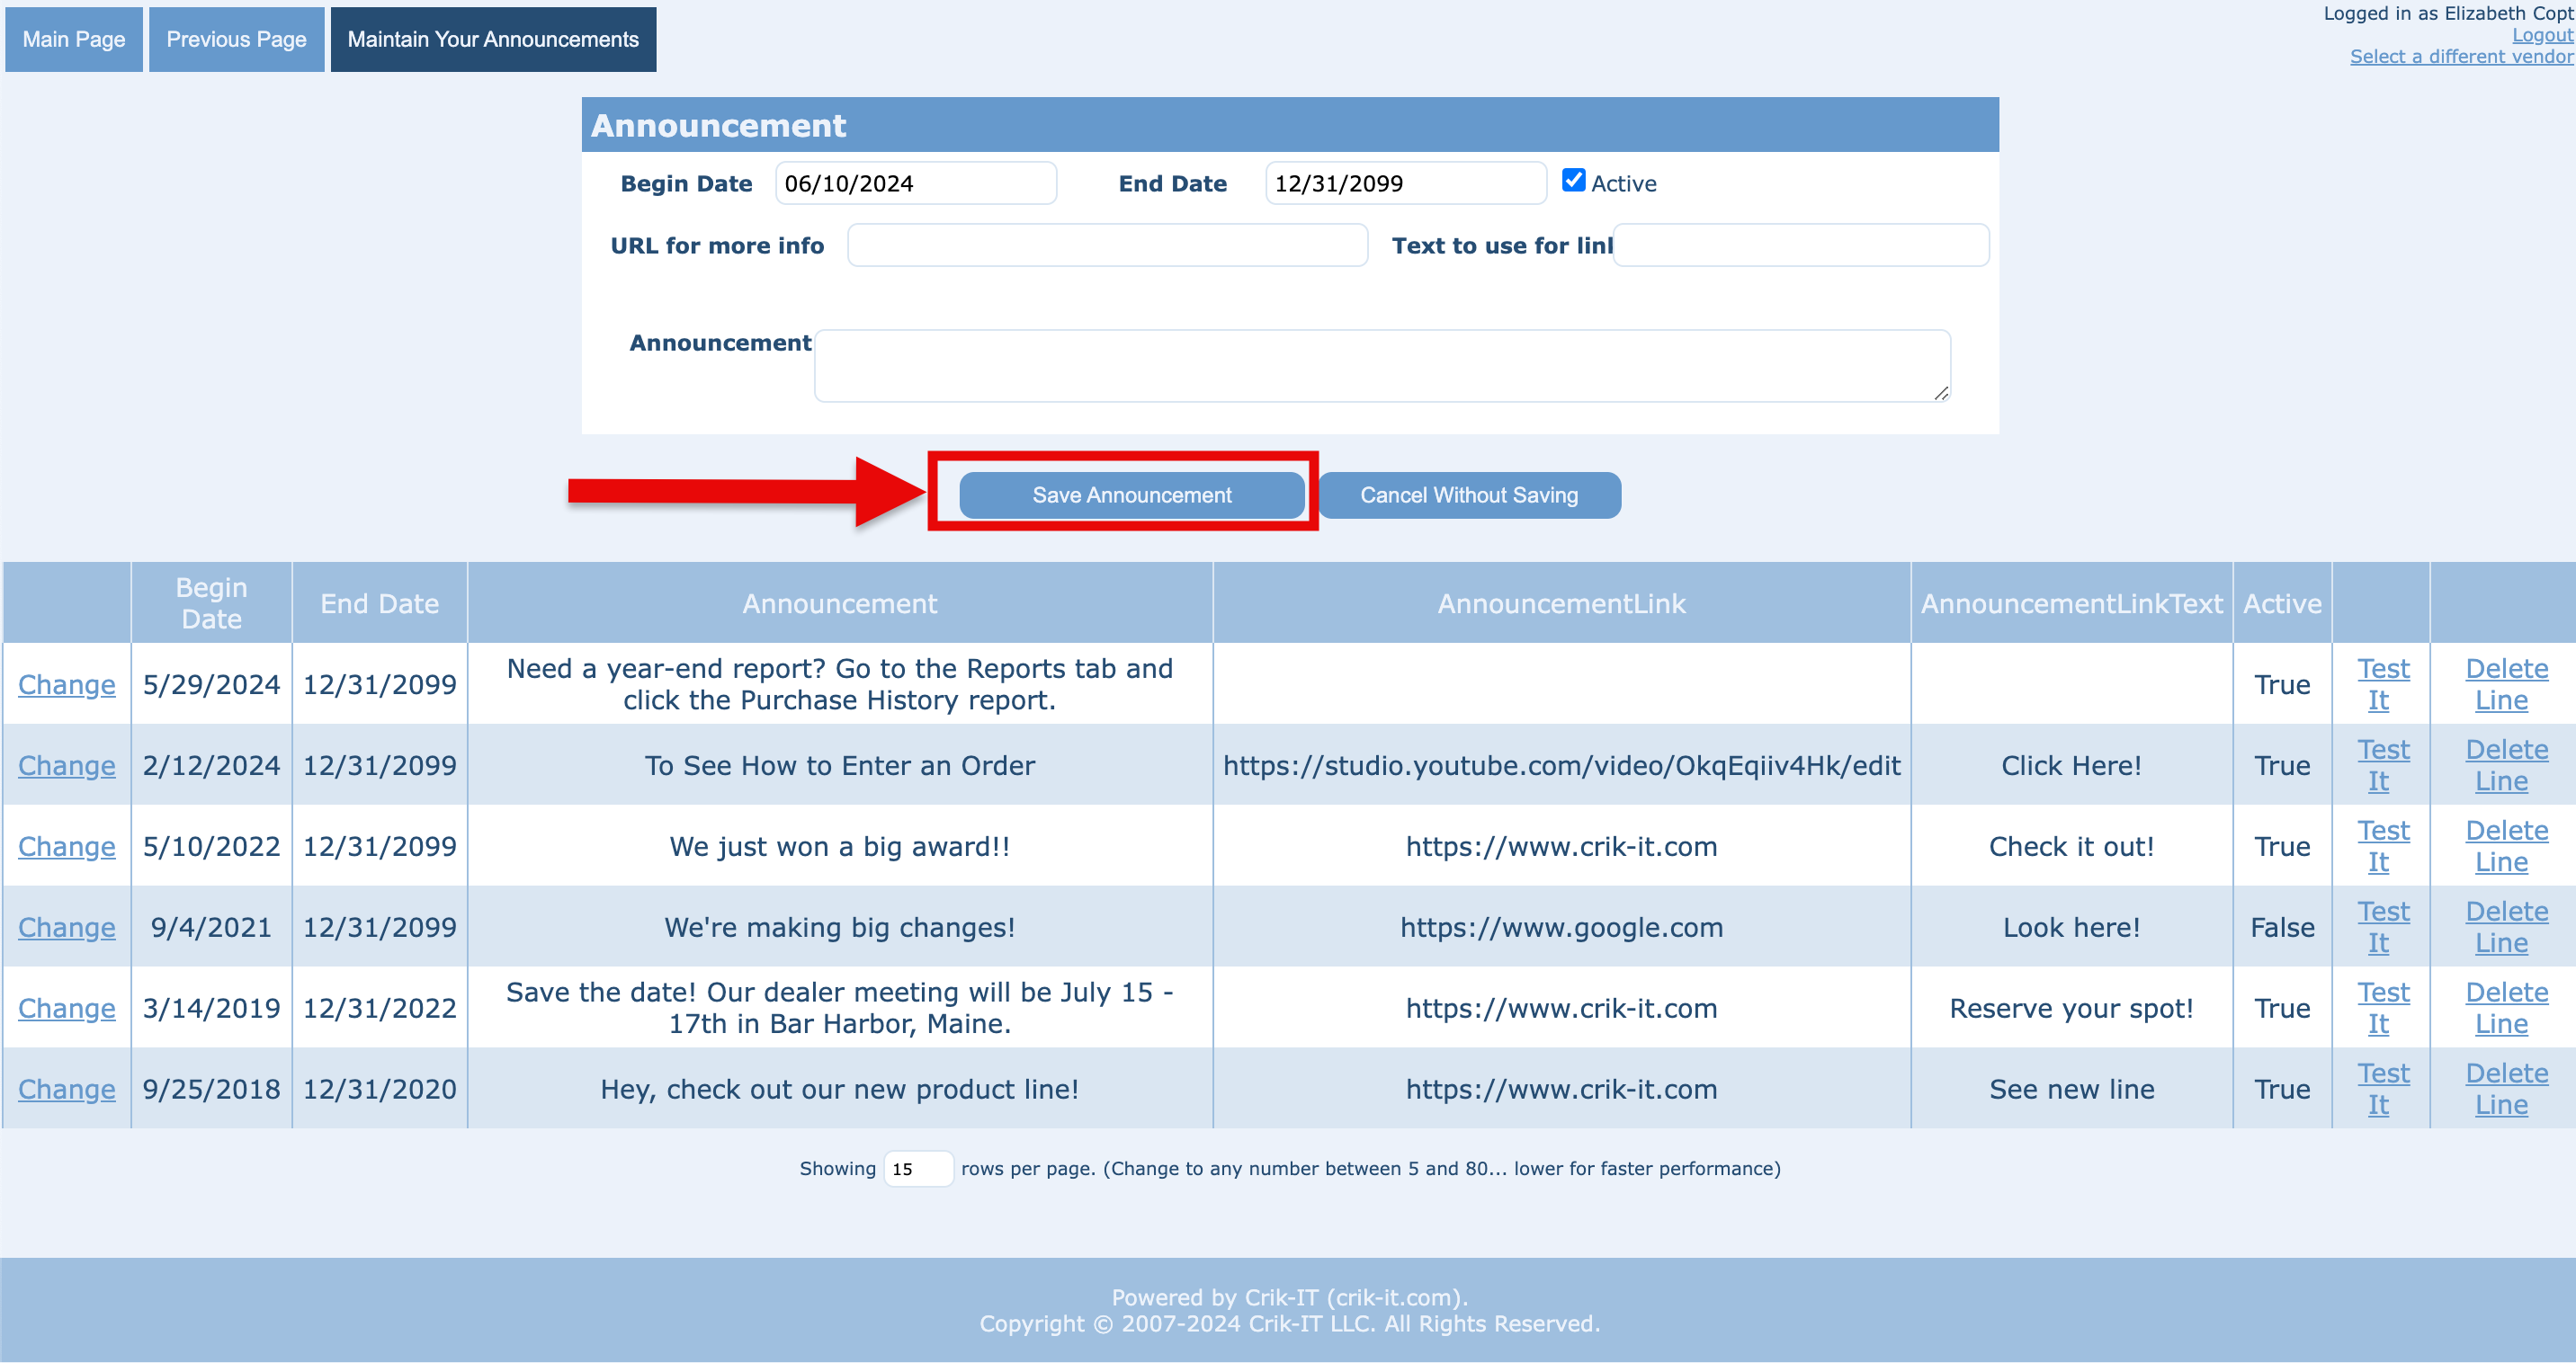The image size is (2576, 1363).
Task: Toggle the Active checkbox
Action: point(1573,181)
